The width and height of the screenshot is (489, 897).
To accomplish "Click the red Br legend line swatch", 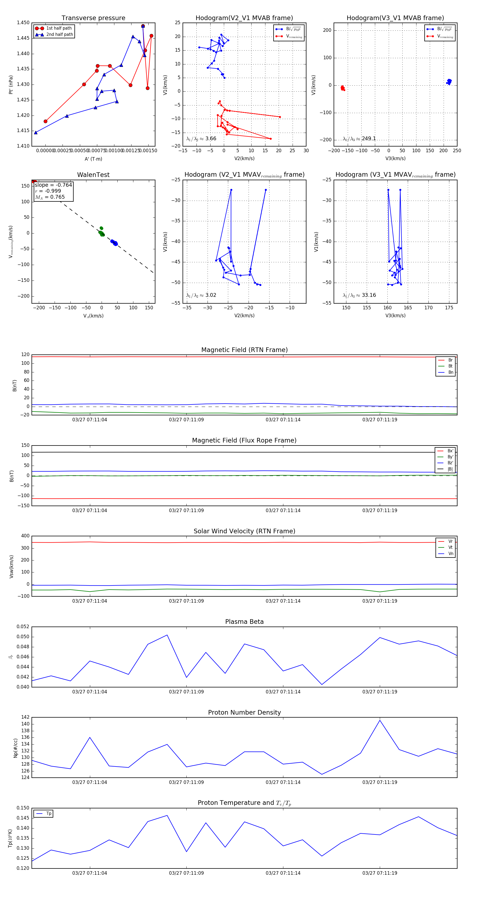I will (x=441, y=360).
